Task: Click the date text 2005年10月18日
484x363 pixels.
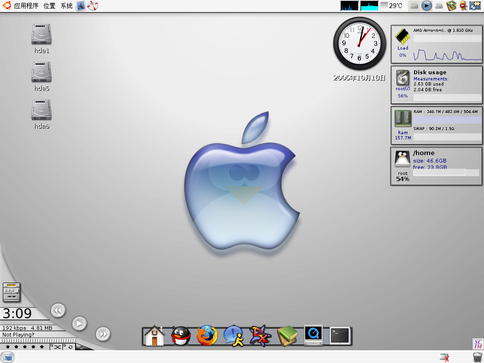Action: pos(359,78)
